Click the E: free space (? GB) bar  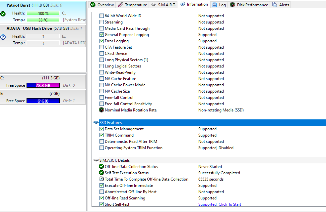[43, 101]
